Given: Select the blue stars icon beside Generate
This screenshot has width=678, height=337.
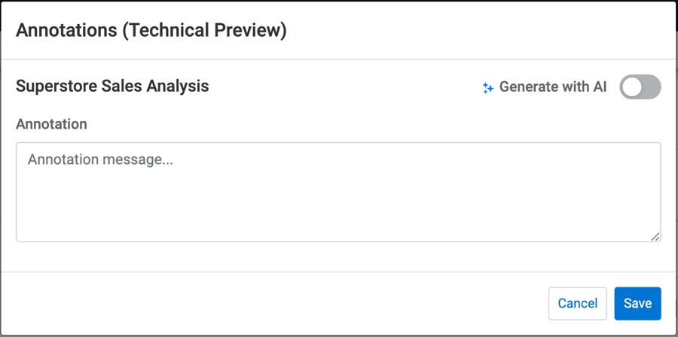Looking at the screenshot, I should 488,87.
